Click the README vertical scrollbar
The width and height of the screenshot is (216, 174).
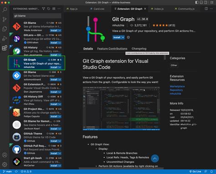165,58
